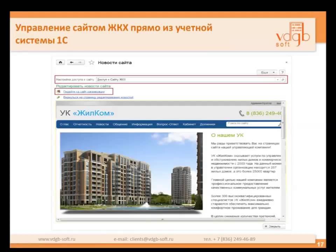336x252 pixels.
Task: Click the scroll right arrow of horizontal scrollbar
Action: tap(279, 220)
